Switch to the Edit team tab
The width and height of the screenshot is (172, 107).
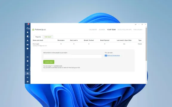click(48, 37)
